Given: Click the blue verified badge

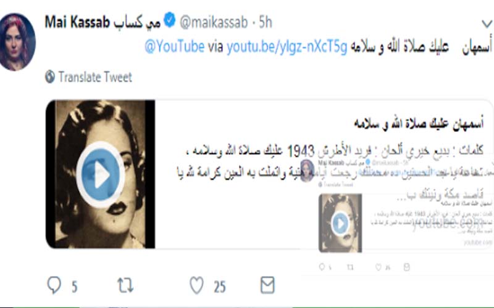Looking at the screenshot, I should tap(169, 20).
